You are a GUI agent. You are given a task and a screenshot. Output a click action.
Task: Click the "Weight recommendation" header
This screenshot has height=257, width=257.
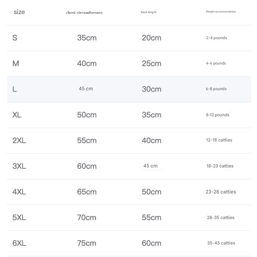221,12
